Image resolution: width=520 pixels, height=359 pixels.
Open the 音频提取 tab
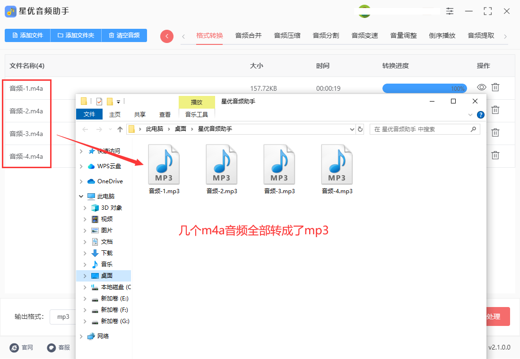[481, 35]
